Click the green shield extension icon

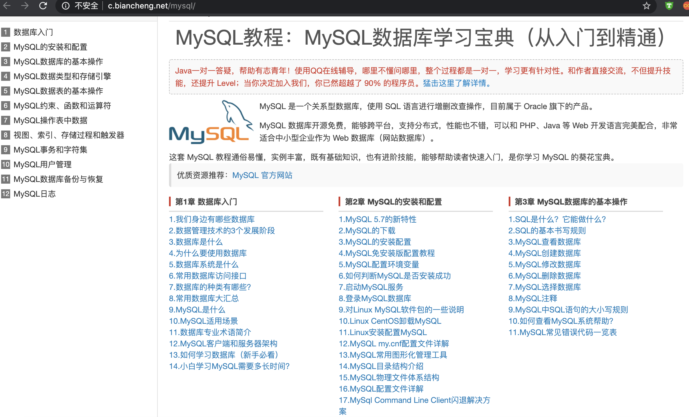coord(669,6)
